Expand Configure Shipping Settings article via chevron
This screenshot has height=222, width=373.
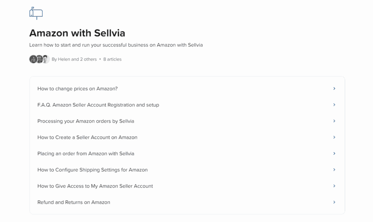[x=334, y=170]
